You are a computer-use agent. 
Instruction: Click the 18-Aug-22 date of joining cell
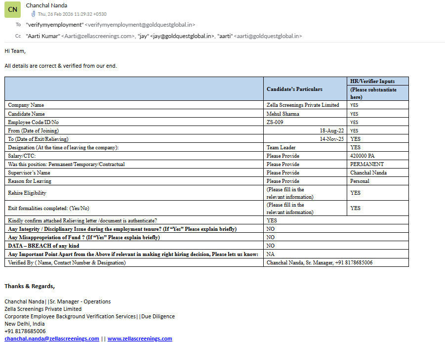coord(331,130)
